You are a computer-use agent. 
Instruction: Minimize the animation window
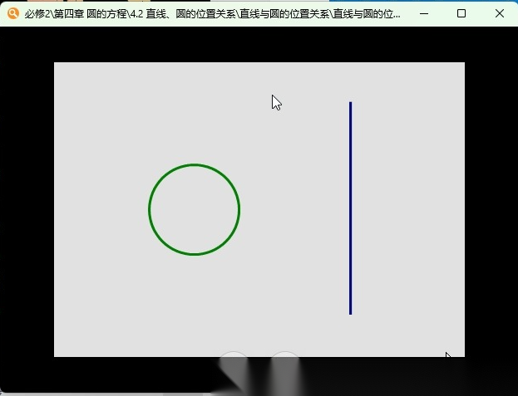[x=424, y=13]
